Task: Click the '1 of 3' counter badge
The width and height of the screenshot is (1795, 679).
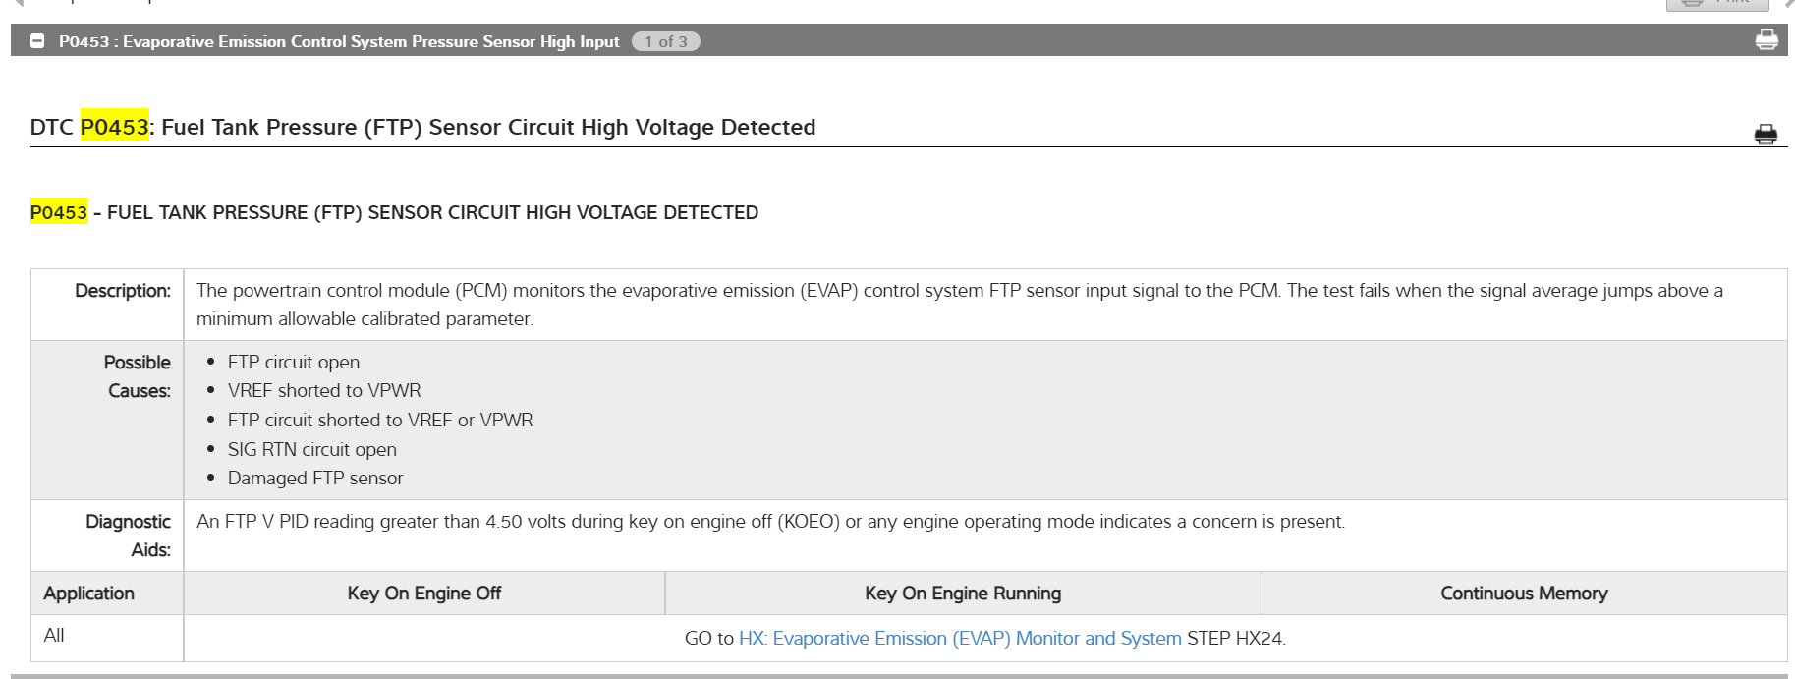Action: (665, 41)
